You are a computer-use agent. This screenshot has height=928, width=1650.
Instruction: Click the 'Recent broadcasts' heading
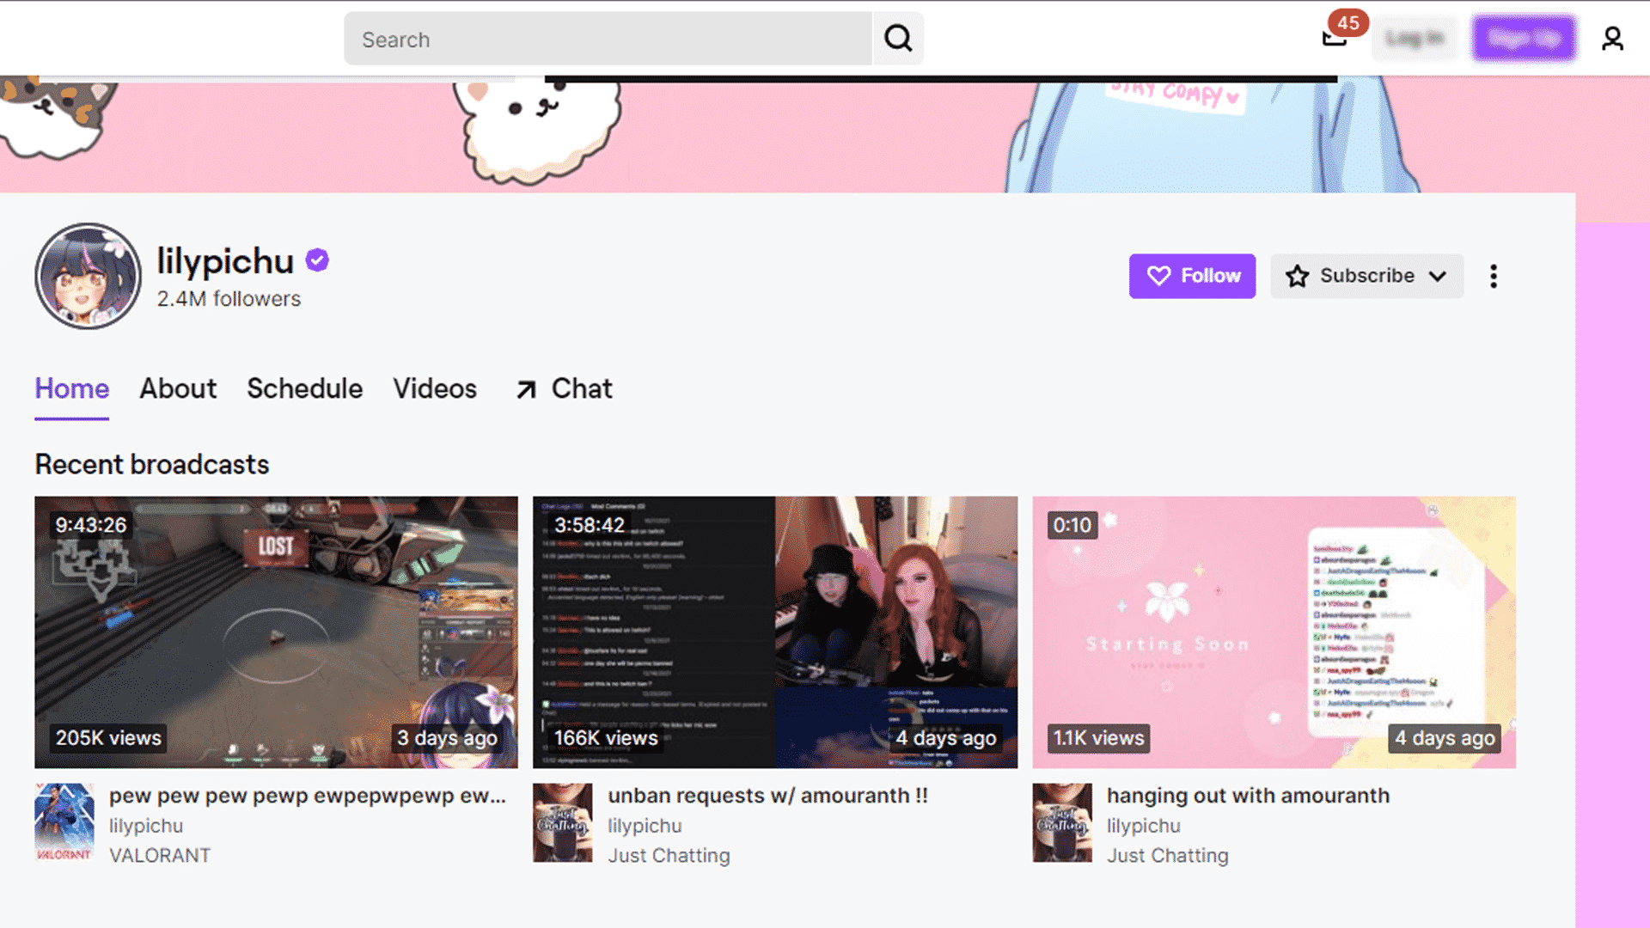152,465
